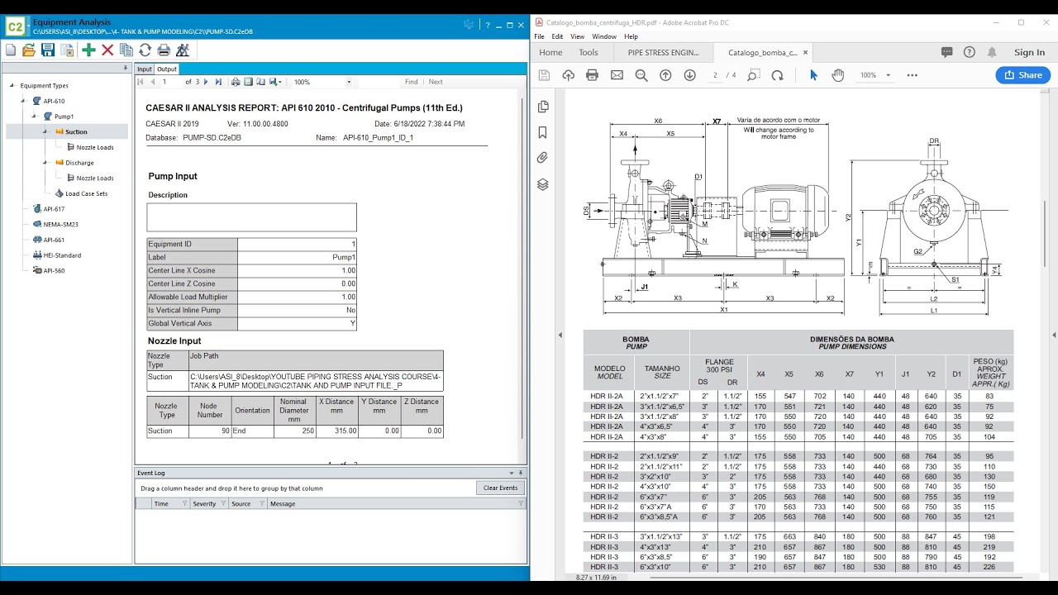Print the report from the viewer toolbar
Image resolution: width=1058 pixels, height=595 pixels.
click(236, 82)
